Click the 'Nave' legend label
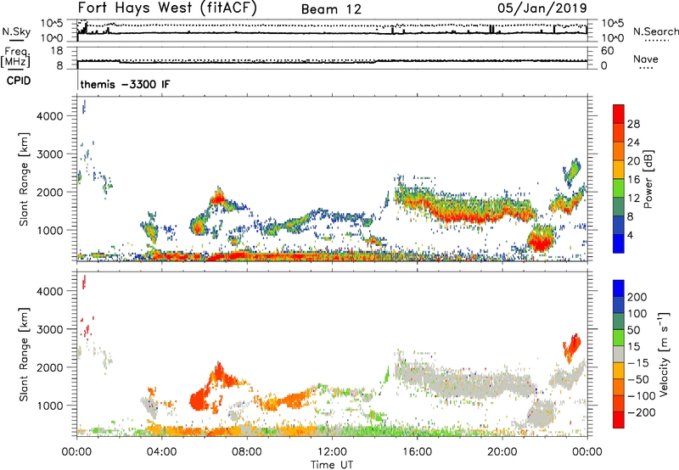The width and height of the screenshot is (679, 470). pos(646,59)
